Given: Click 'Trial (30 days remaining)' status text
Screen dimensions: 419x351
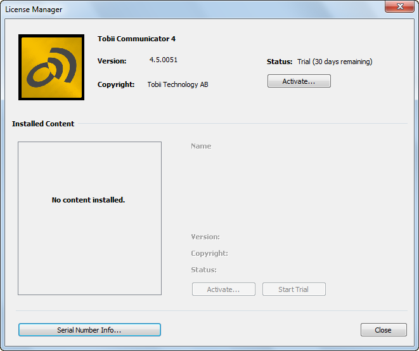Looking at the screenshot, I should tap(335, 62).
